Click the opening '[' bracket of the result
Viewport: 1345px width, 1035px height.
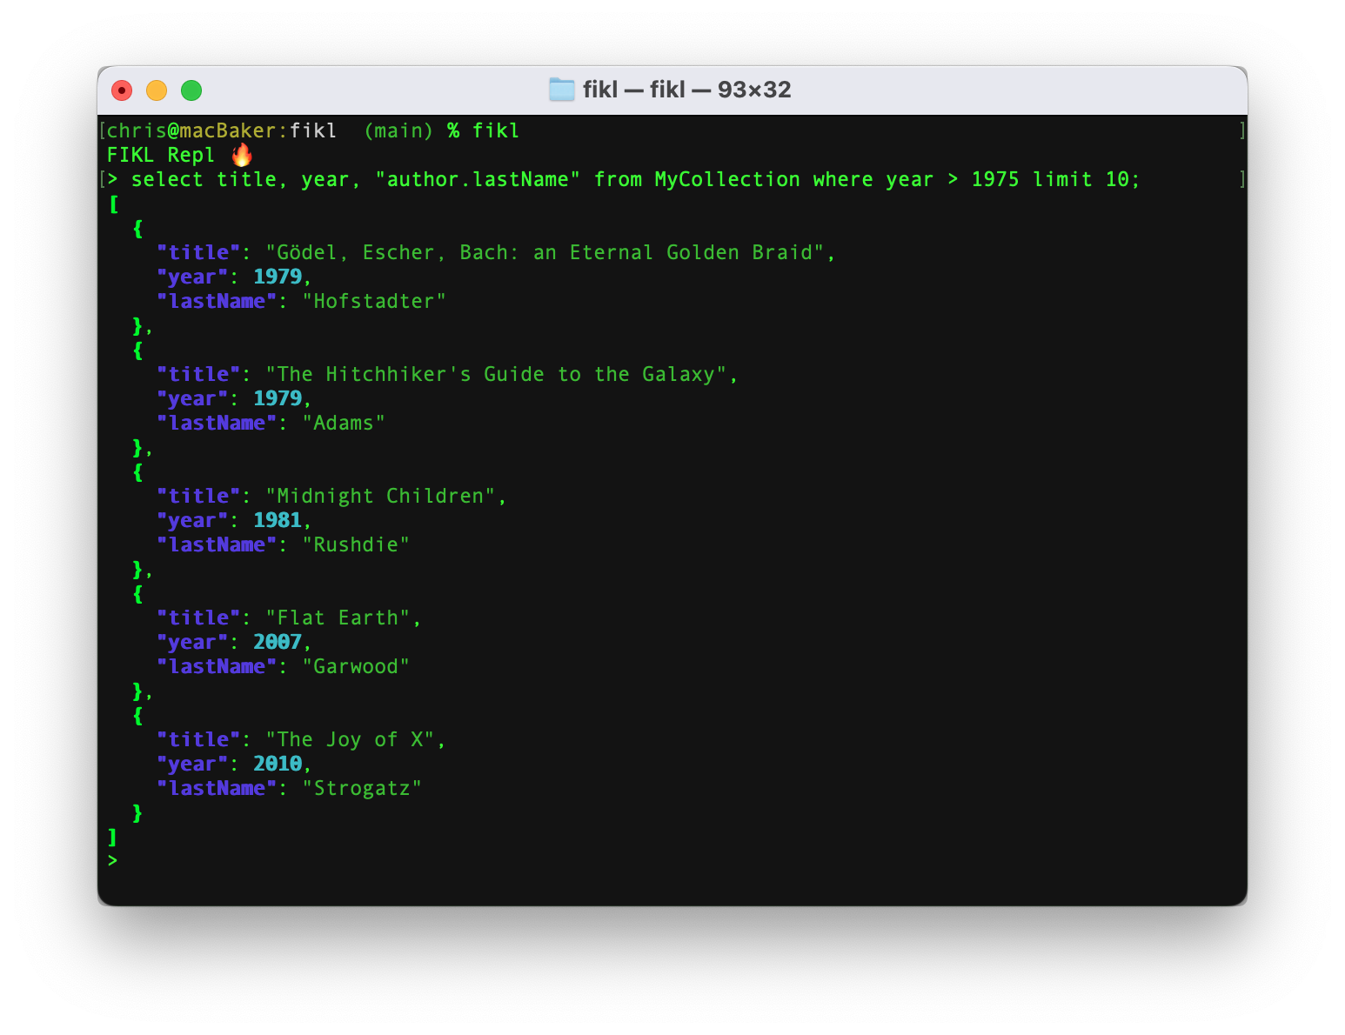point(113,204)
